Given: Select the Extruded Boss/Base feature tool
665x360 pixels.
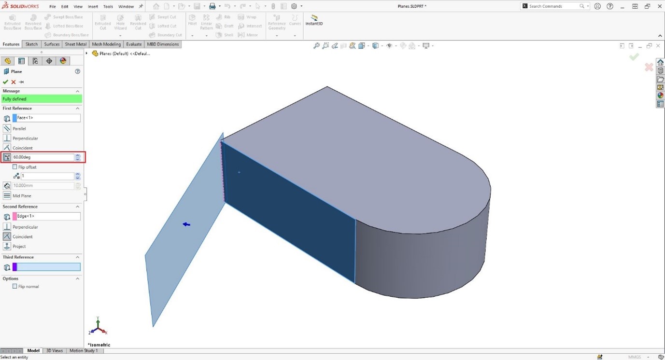Looking at the screenshot, I should click(x=12, y=22).
